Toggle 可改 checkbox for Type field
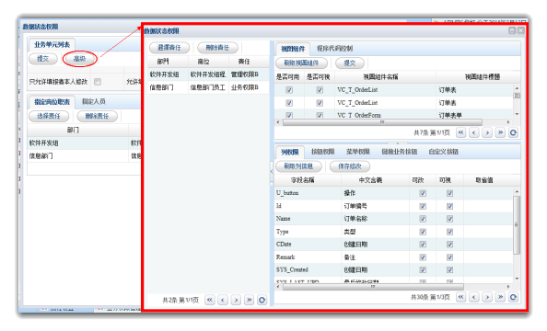 (423, 232)
